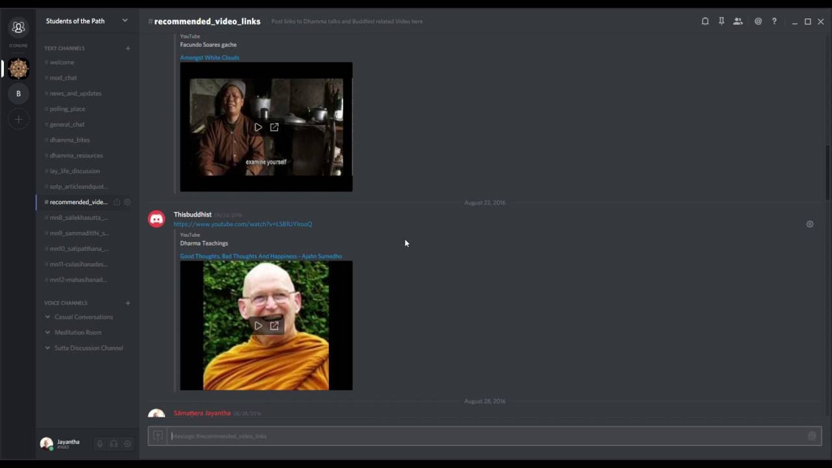The width and height of the screenshot is (832, 468).
Task: Click the VOICE CHANNELS header
Action: (66, 303)
